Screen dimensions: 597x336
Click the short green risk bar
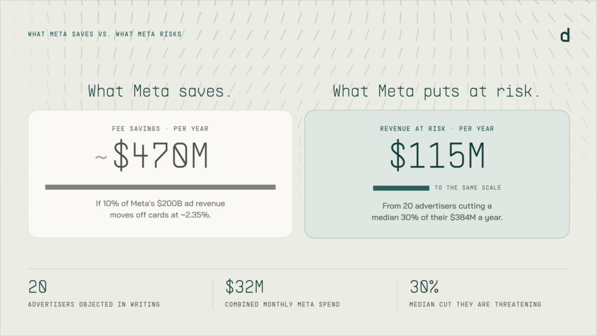coord(401,188)
